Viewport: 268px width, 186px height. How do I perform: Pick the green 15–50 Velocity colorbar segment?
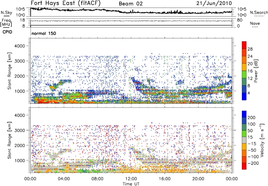(244, 134)
